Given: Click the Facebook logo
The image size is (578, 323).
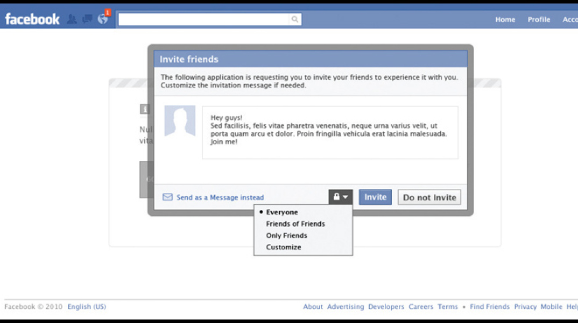Looking at the screenshot, I should click(32, 19).
